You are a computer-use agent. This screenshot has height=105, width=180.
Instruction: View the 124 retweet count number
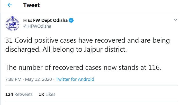(9, 95)
